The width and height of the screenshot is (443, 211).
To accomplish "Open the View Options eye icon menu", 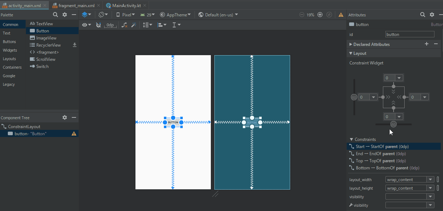I will tap(85, 25).
